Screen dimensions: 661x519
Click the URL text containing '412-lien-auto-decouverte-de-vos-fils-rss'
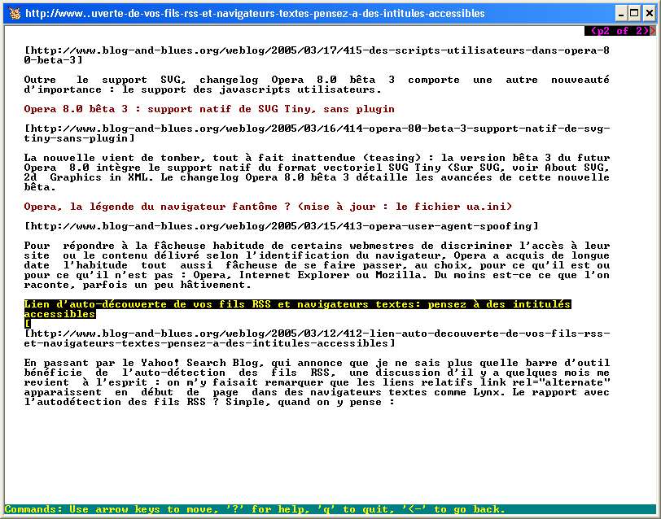click(317, 338)
